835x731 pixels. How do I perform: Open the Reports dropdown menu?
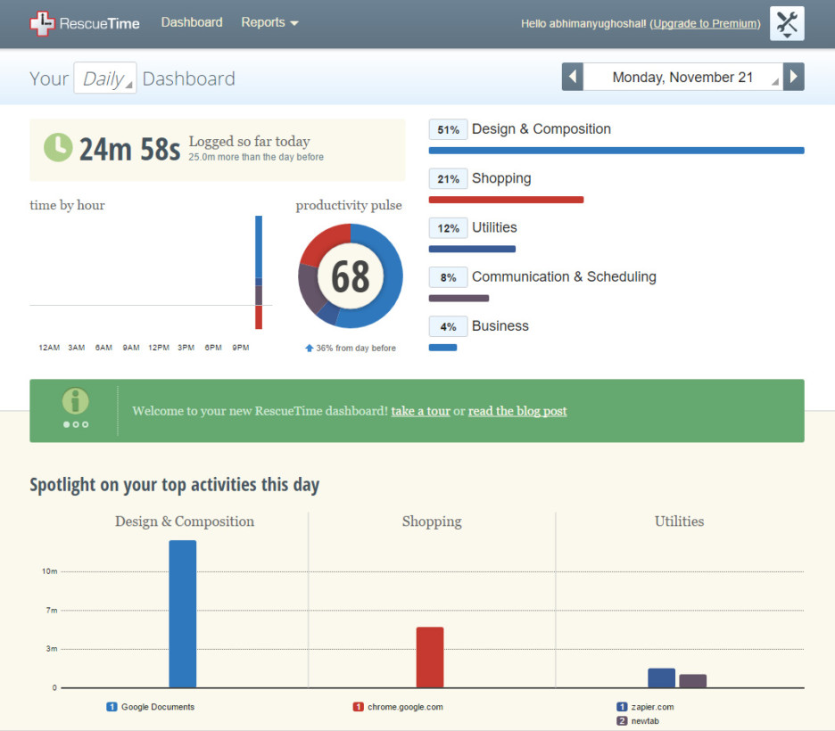269,22
